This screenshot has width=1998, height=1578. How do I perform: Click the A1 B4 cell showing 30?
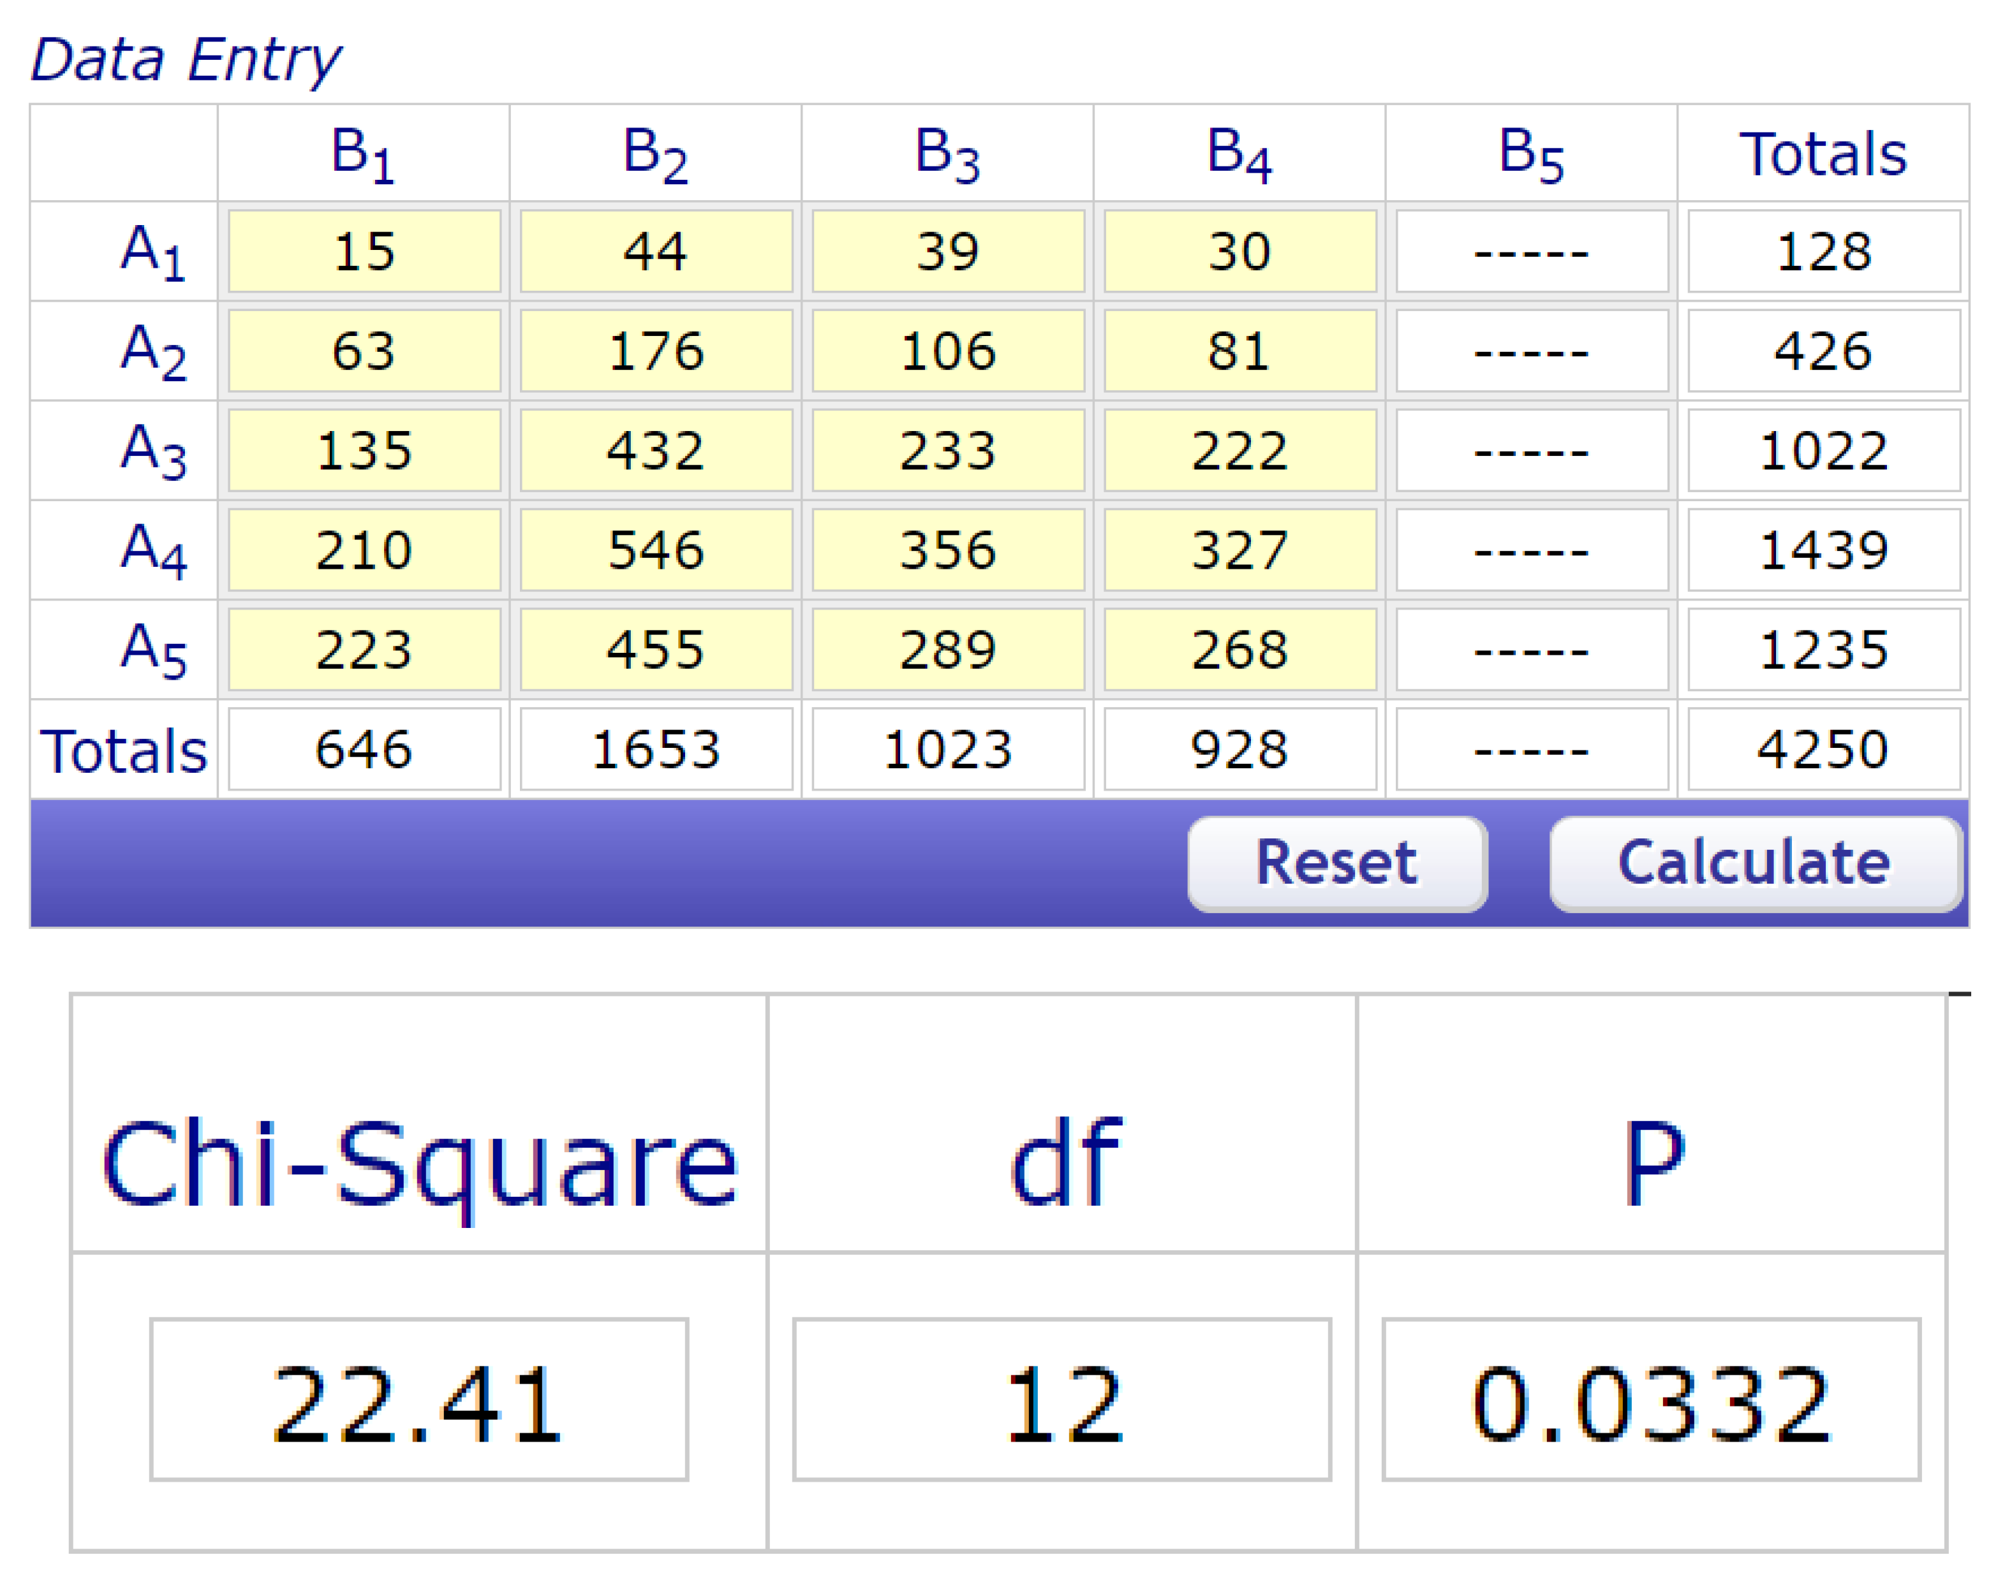pos(1240,251)
